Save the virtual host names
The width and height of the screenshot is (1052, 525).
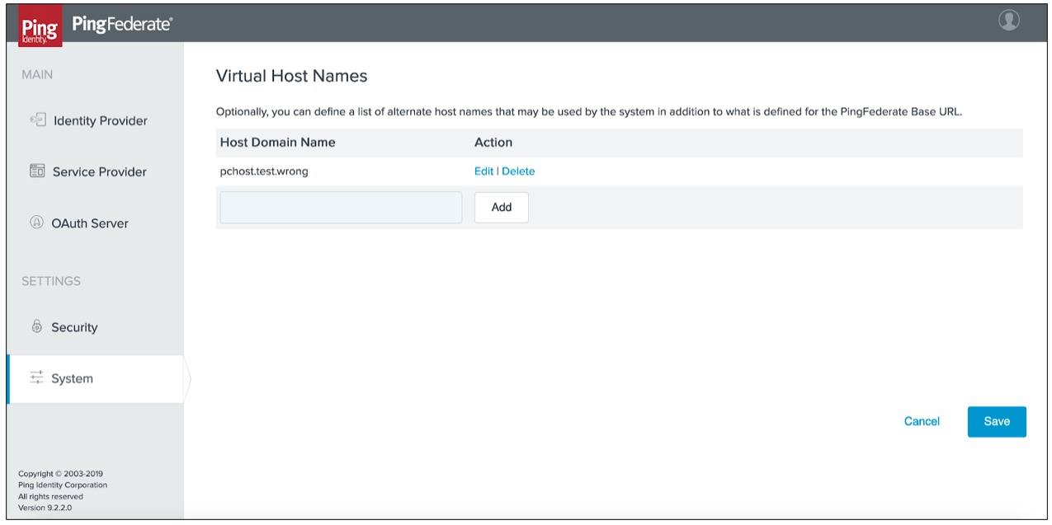click(997, 421)
